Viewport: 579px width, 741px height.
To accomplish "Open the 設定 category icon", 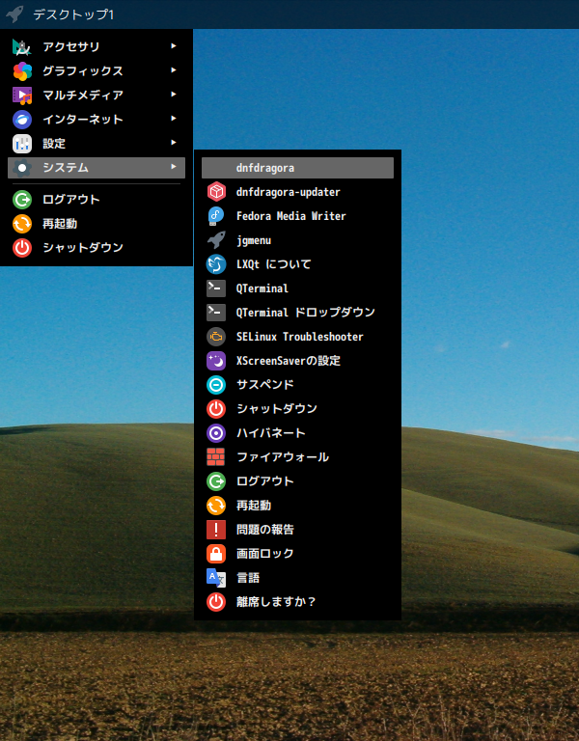I will (22, 143).
